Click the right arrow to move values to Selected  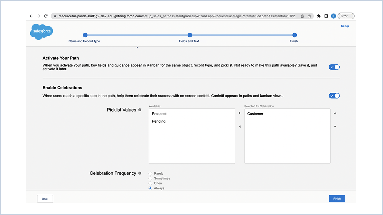point(239,113)
